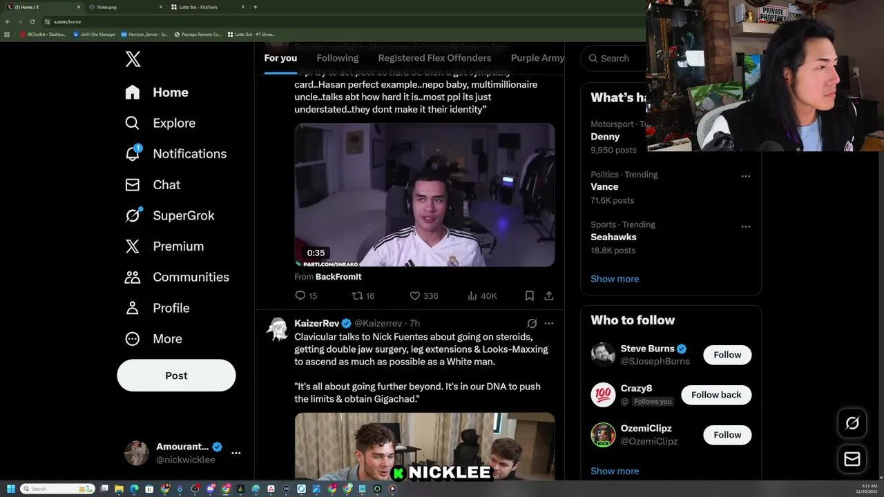
Task: Open Windows Start menu
Action: tap(10, 489)
